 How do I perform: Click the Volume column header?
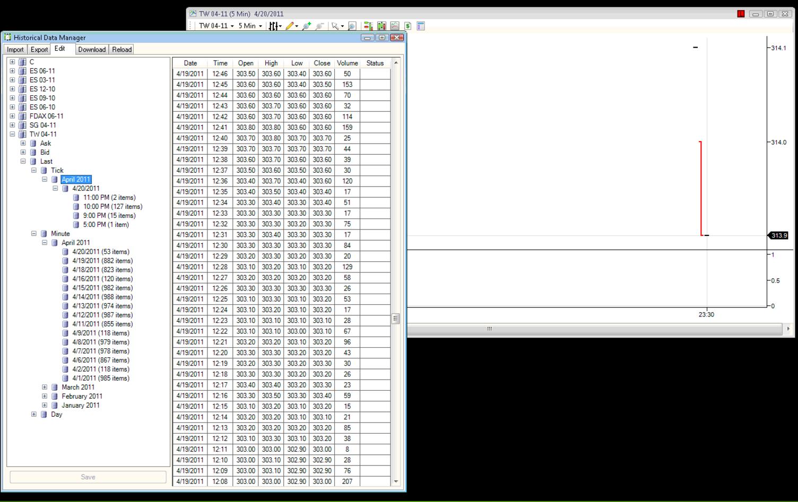(347, 63)
